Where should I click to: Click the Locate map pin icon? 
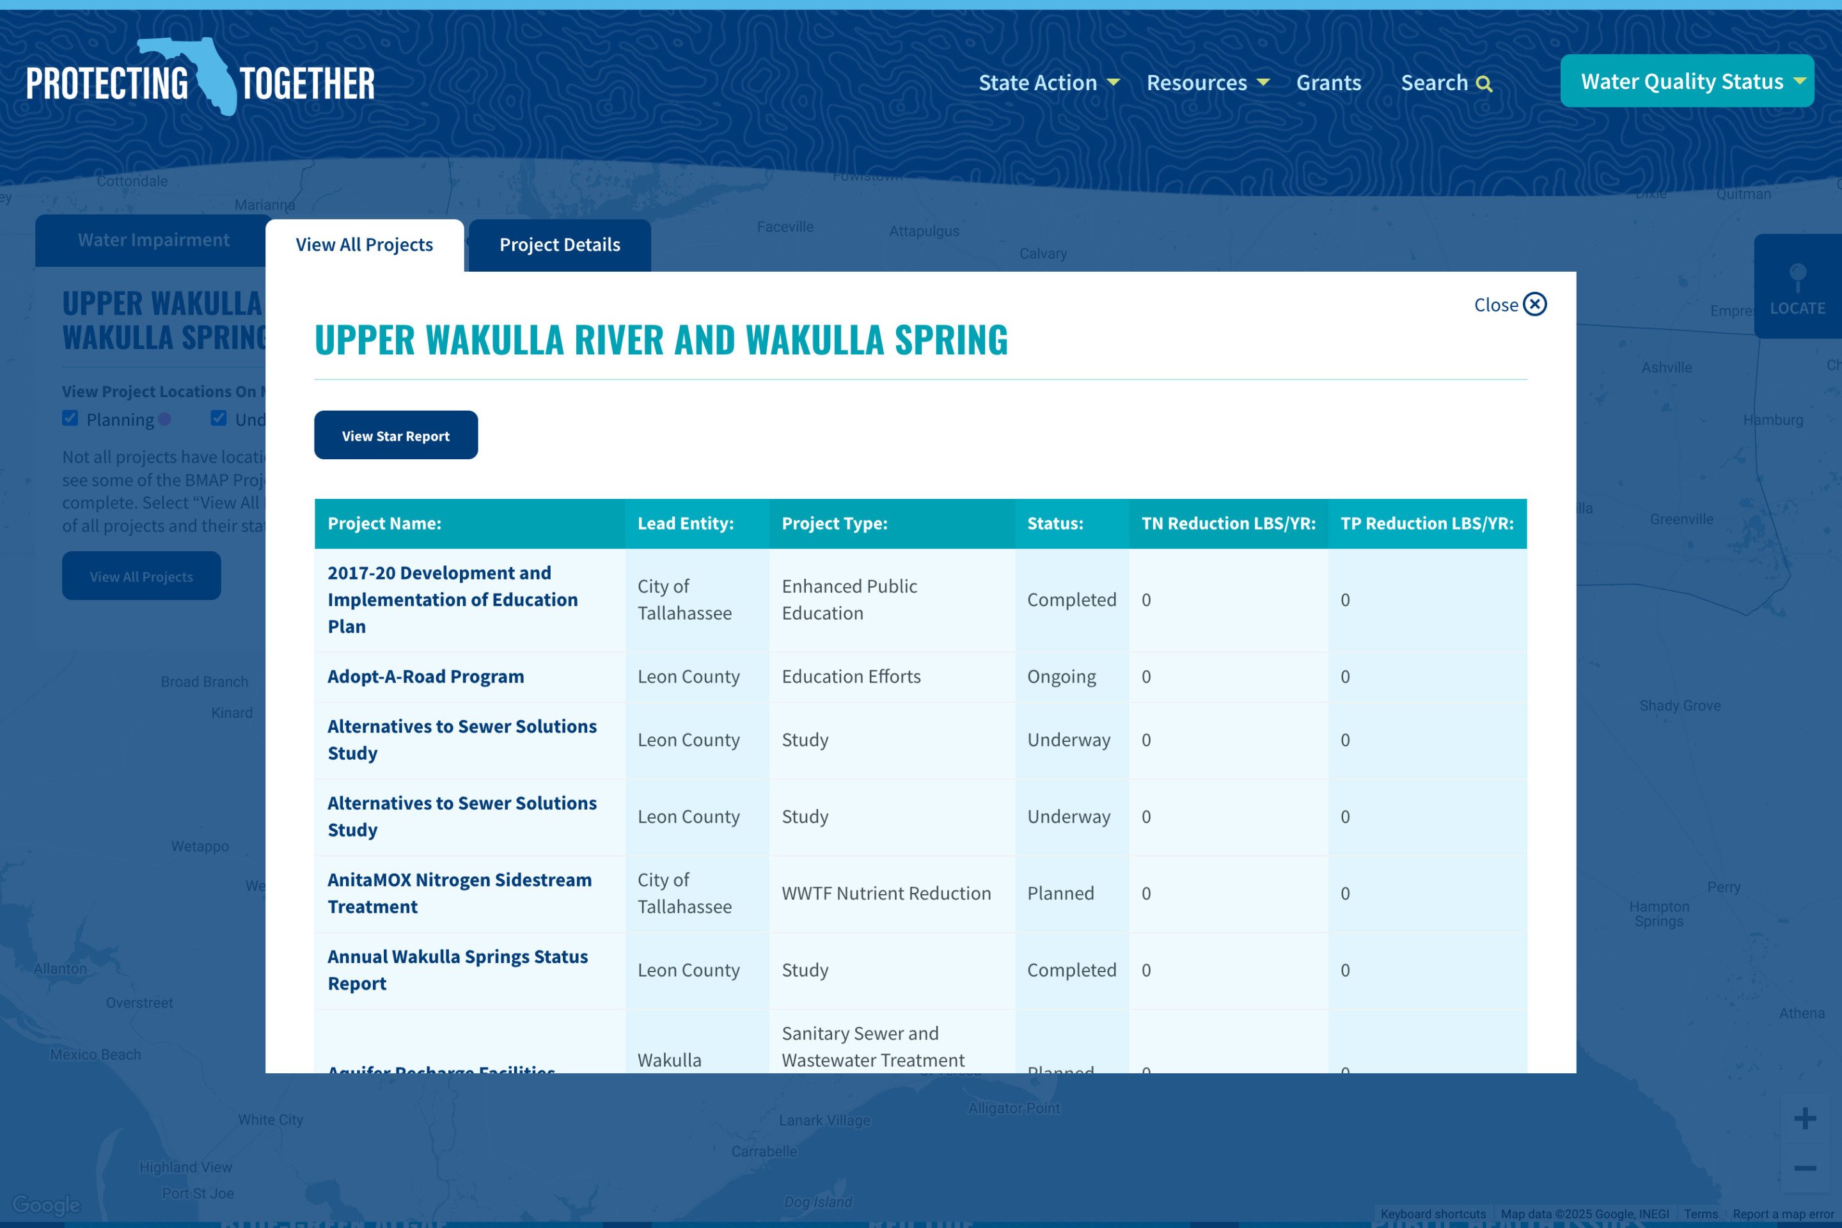[x=1797, y=276]
